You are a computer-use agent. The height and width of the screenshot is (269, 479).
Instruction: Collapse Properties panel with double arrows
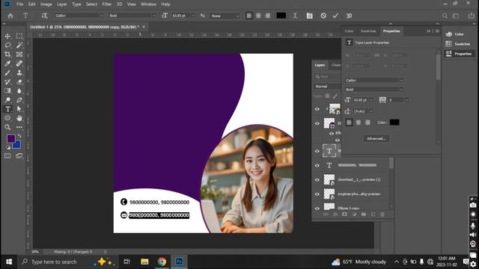429,31
